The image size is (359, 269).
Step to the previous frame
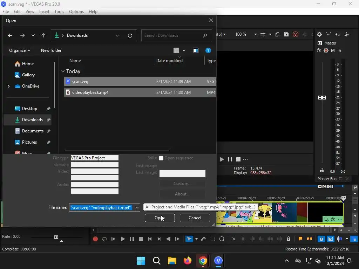point(168,239)
